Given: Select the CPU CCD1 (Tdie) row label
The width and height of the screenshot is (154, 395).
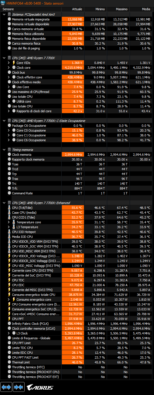Looking at the screenshot, I should (24, 217).
